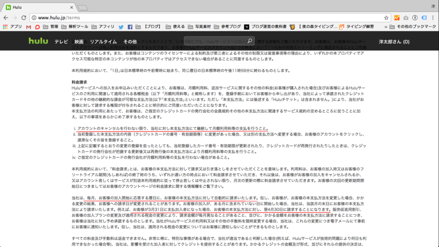Click the underlined item i about account cancellation

(x=173, y=128)
